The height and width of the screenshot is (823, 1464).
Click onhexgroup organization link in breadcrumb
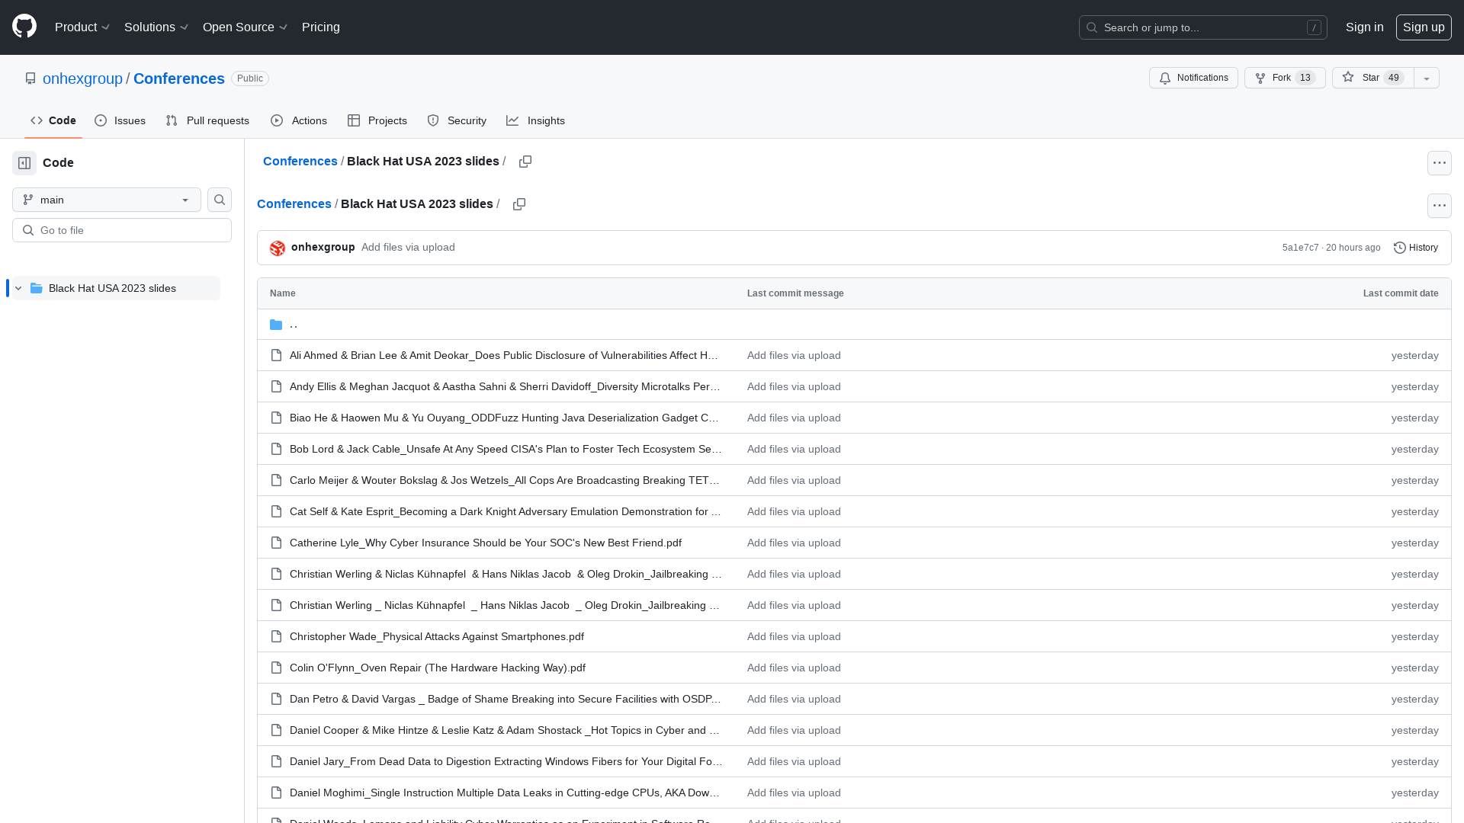coord(82,78)
